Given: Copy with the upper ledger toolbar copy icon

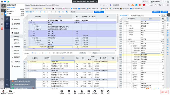Looking at the screenshot, I should pos(59,12).
